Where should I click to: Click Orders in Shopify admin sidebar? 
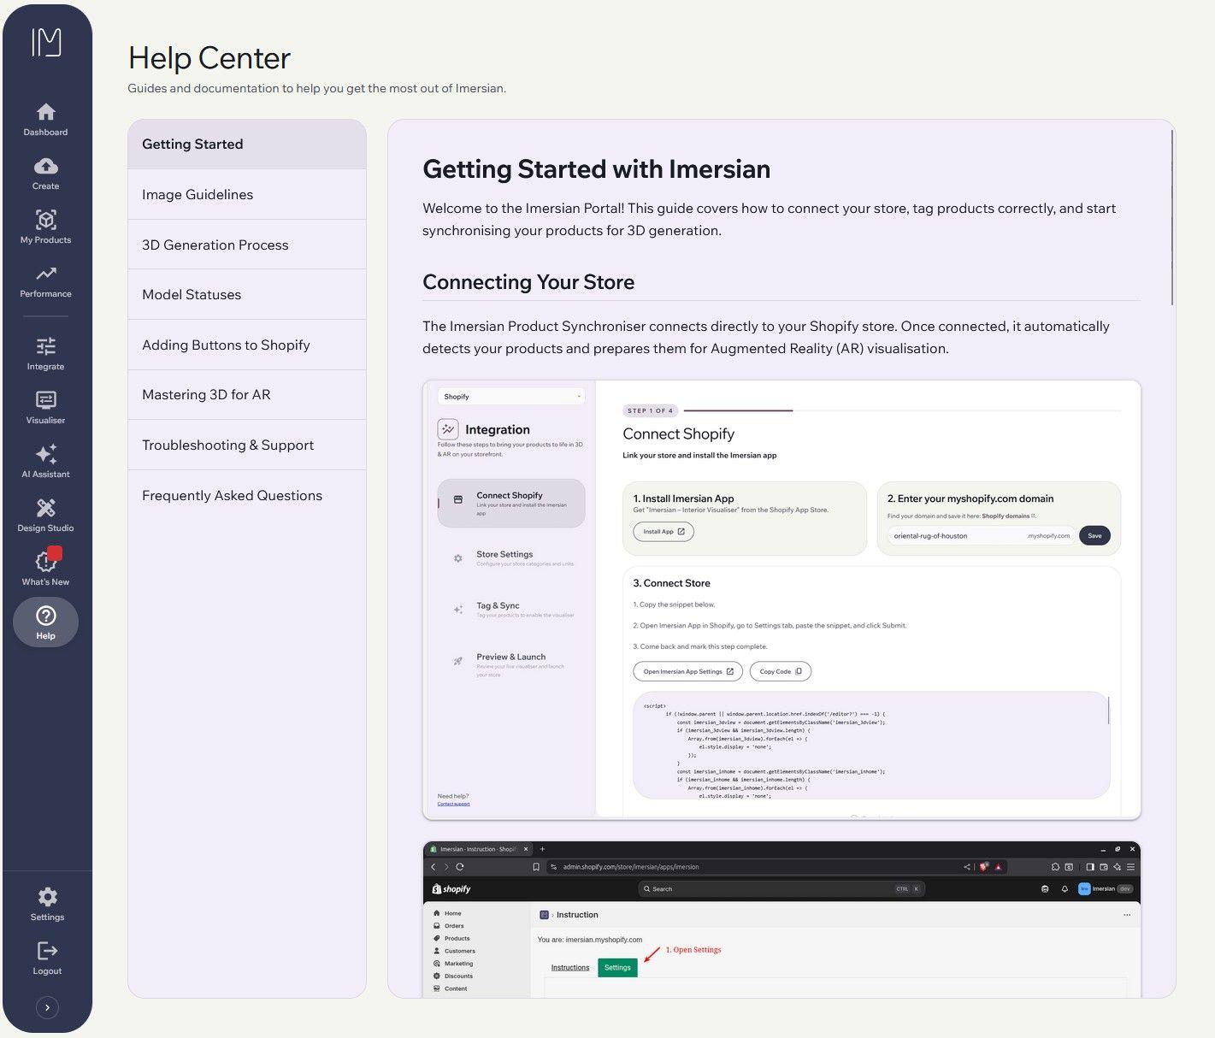pos(454,926)
